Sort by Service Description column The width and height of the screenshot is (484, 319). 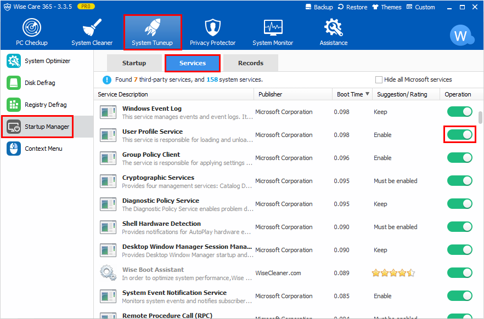174,94
